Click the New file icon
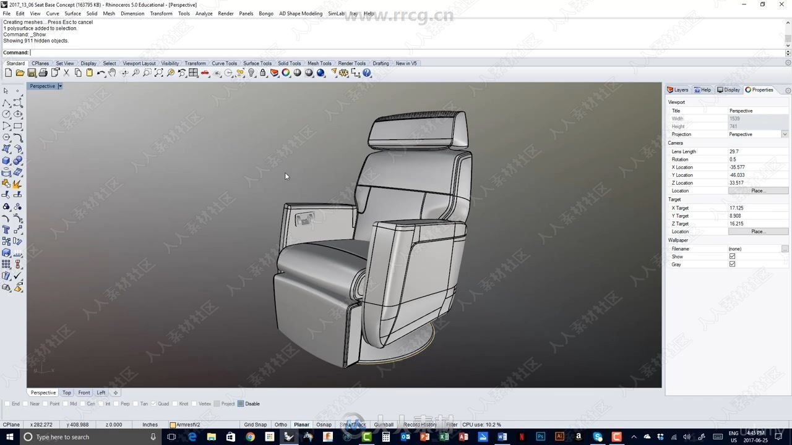Viewport: 792px width, 445px height. pyautogui.click(x=8, y=73)
